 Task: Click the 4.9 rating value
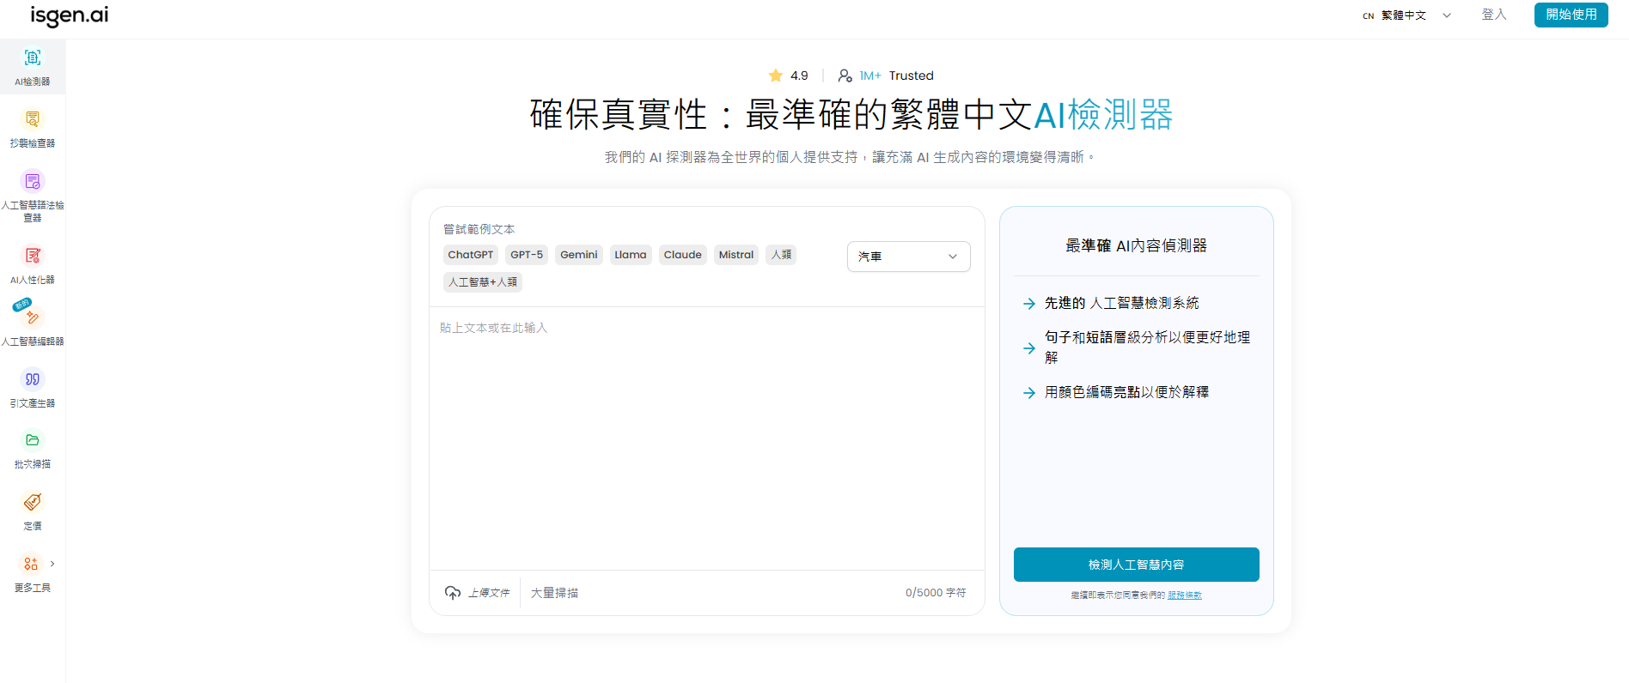[x=799, y=76]
